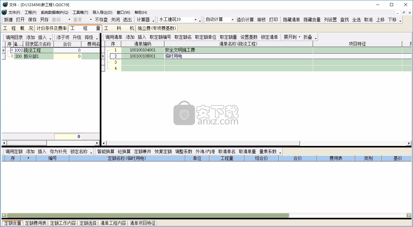Open the 系统数据维护(Q) menu
The image size is (413, 227).
pos(54,13)
